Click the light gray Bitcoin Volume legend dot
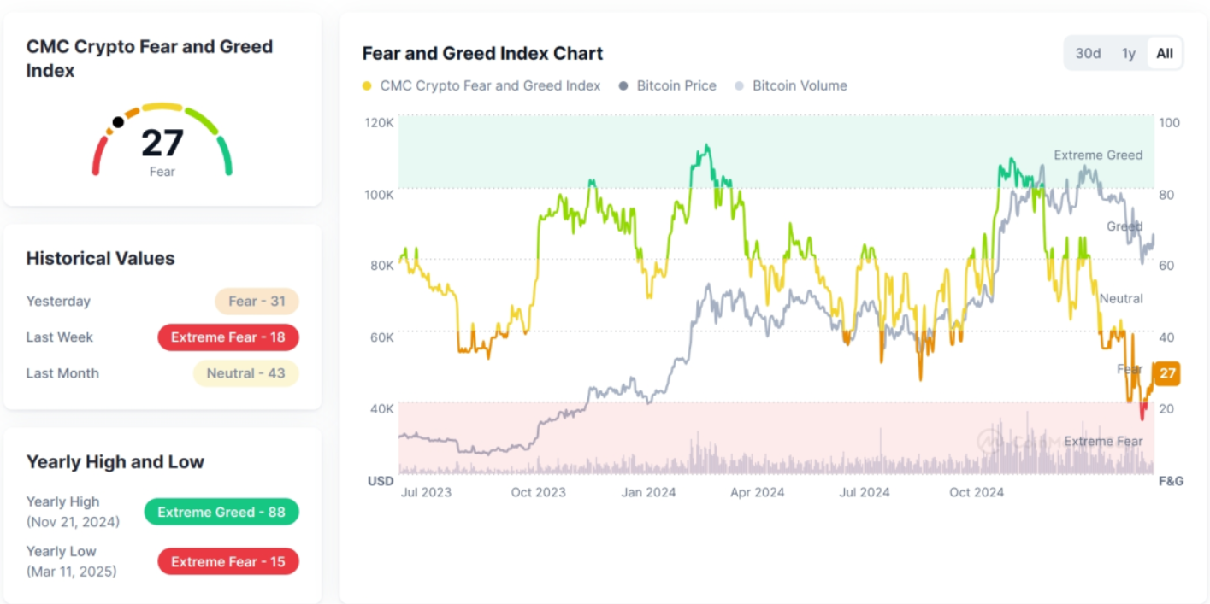1210x604 pixels. click(x=740, y=85)
